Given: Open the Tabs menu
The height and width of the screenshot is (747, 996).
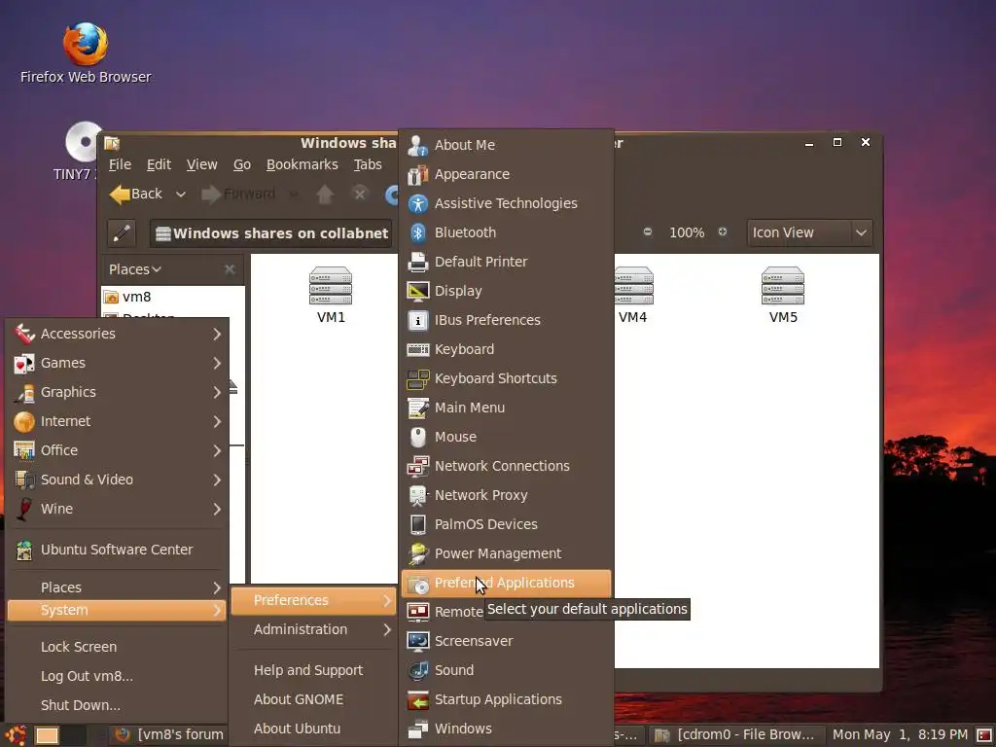Looking at the screenshot, I should (x=368, y=165).
